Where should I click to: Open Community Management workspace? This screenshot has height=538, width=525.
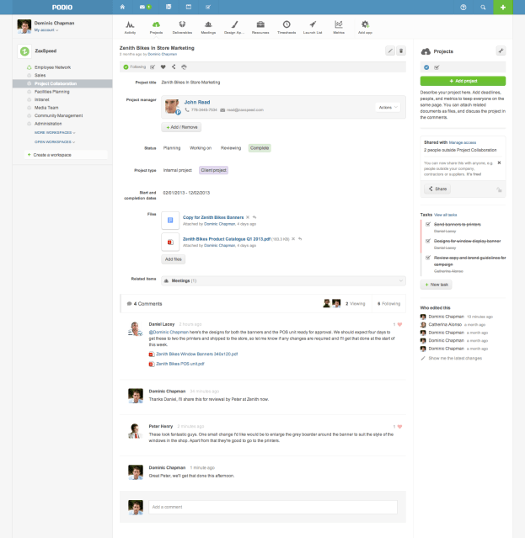coord(58,115)
